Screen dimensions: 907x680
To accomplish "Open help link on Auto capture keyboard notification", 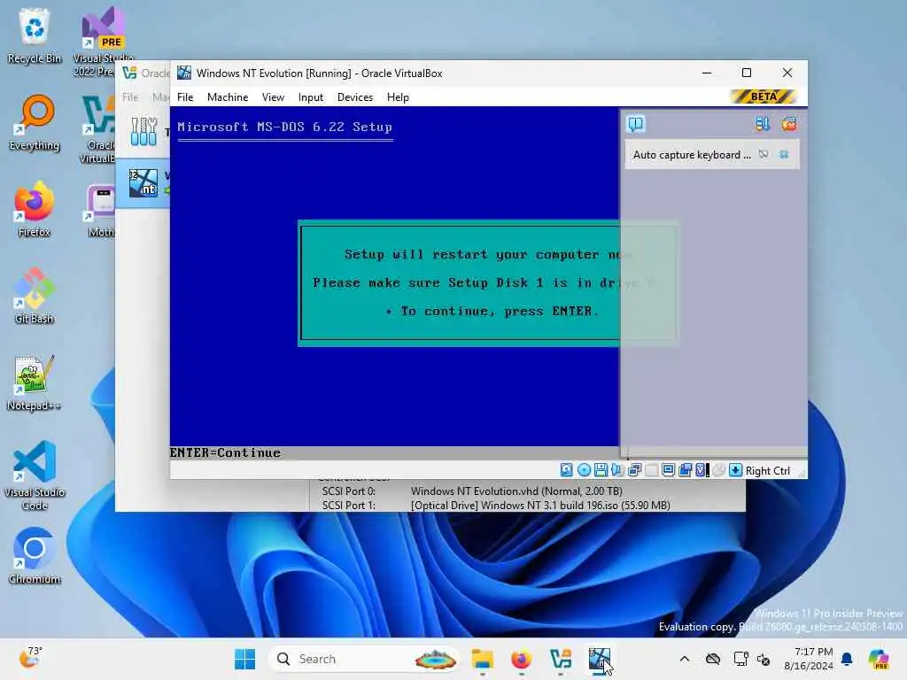I will coord(764,154).
